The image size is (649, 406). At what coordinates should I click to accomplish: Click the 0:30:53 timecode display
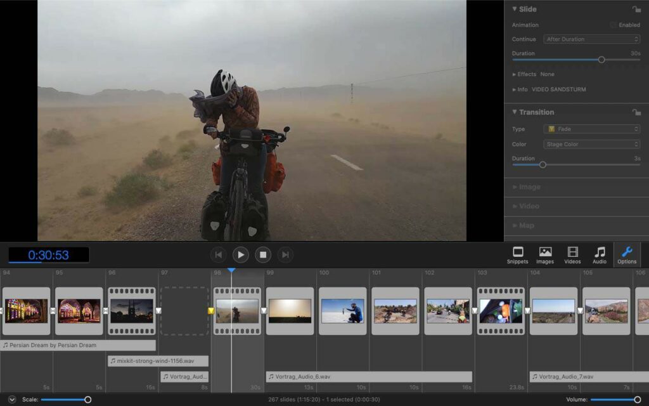pos(49,255)
